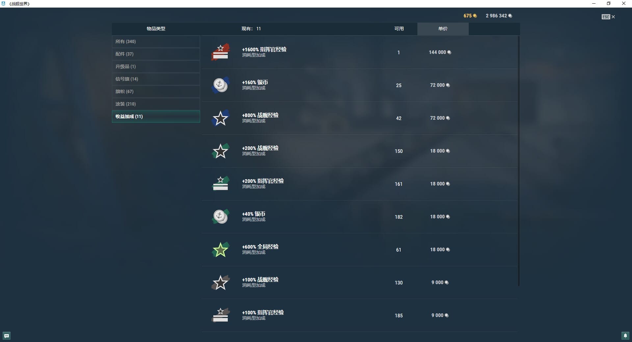
Task: Click the 物品类型 column header
Action: coord(156,29)
